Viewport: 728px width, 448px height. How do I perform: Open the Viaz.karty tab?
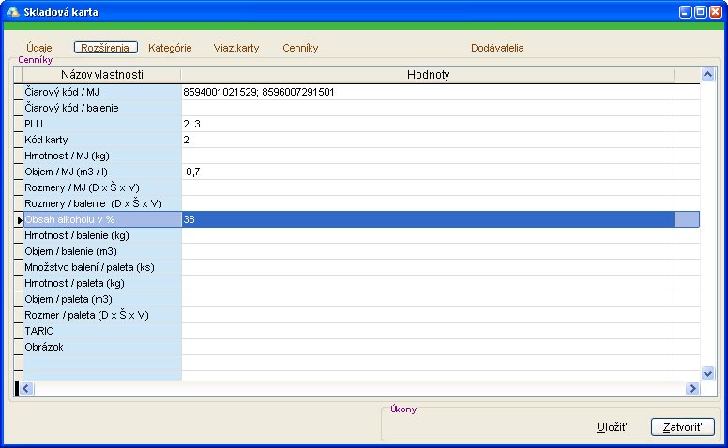pyautogui.click(x=236, y=48)
